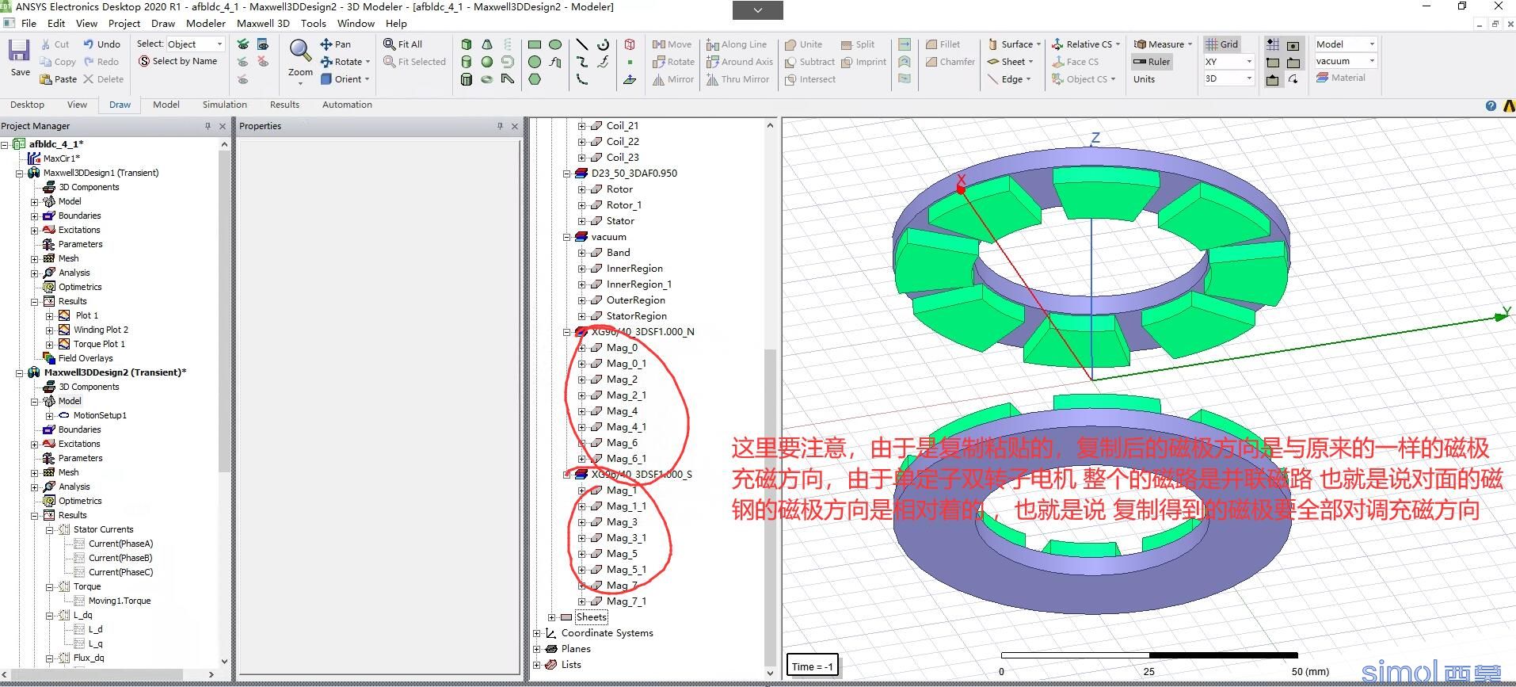Switch to the Simulation ribbon tab
Image resolution: width=1516 pixels, height=687 pixels.
225,105
